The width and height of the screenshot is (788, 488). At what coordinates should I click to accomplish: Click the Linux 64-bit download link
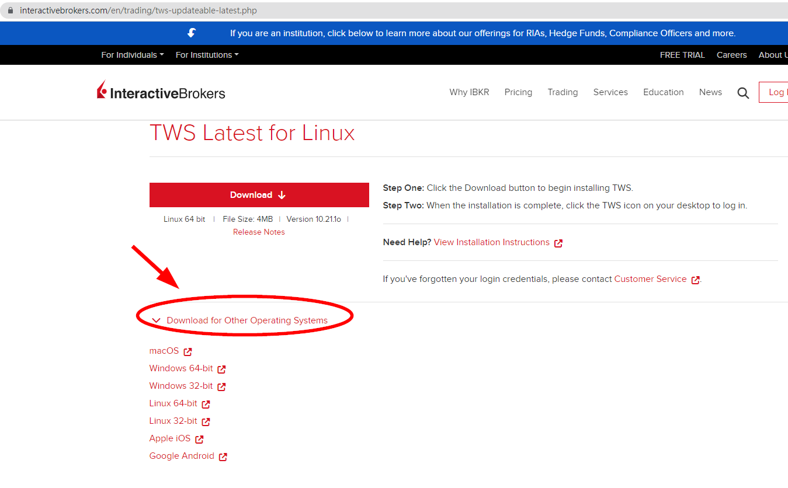point(173,403)
